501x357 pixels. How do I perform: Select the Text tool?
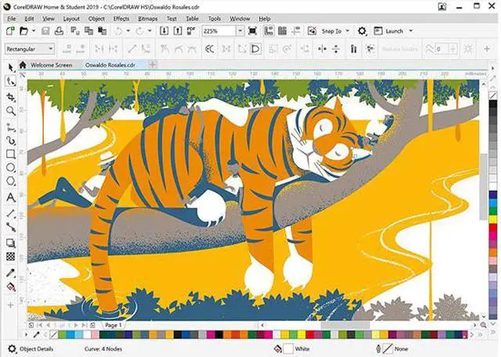10,197
